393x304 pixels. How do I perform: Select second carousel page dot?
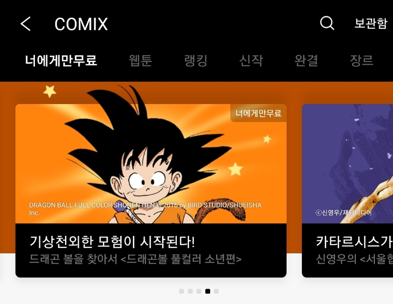point(190,291)
